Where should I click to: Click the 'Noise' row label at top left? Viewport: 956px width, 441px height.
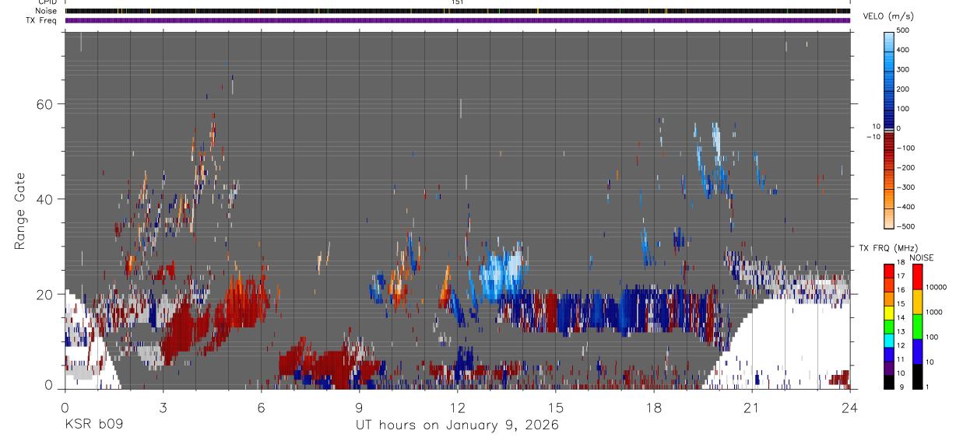47,11
